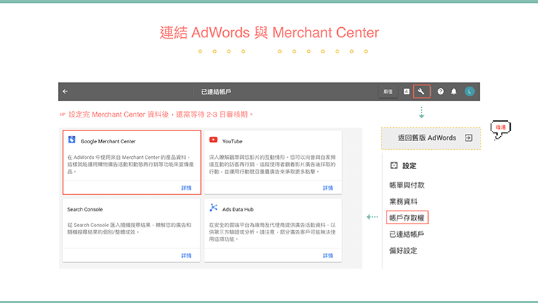The width and height of the screenshot is (538, 303).
Task: Click the exit icon beside 返回舊版 AdWords
Action: coord(468,138)
